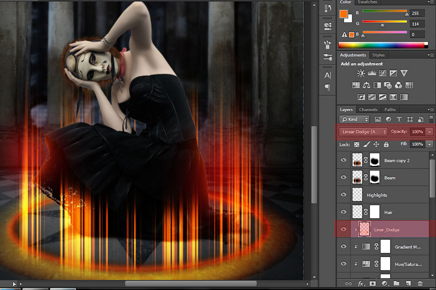Expand the Opacity slider dropdown arrow
Screen dimensions: 436x290
pos(430,132)
